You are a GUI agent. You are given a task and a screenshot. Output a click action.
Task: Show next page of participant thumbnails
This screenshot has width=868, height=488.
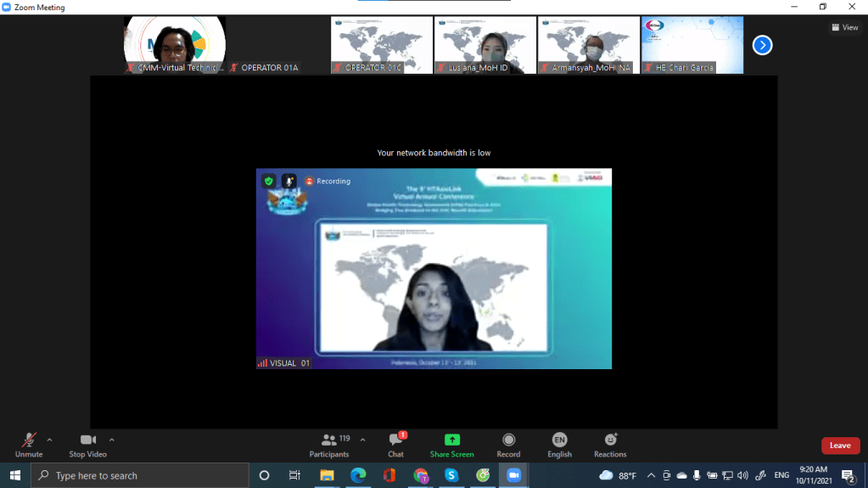[762, 45]
